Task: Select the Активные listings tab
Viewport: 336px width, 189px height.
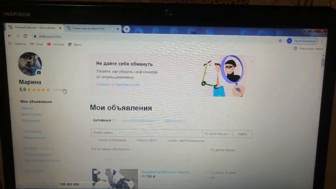Action: point(102,120)
